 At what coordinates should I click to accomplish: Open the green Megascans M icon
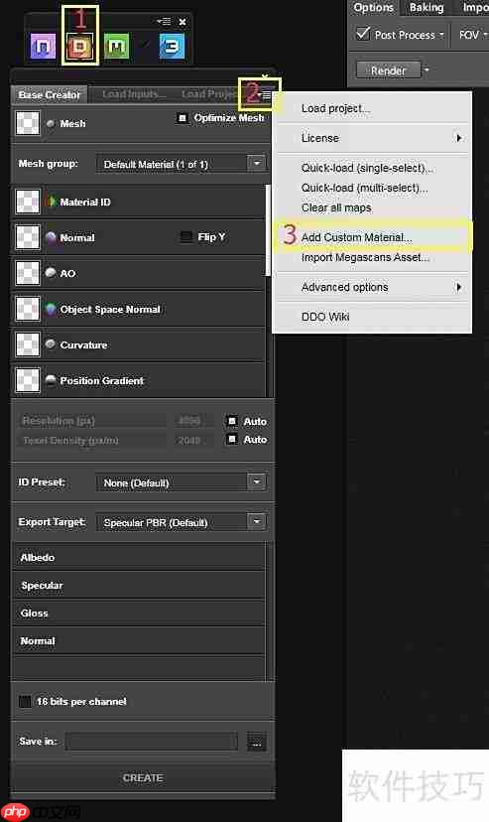[117, 47]
